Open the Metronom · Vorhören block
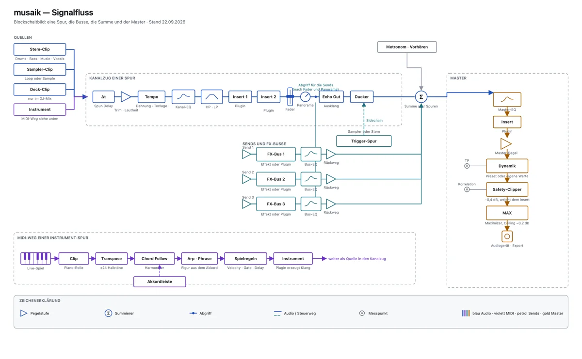The image size is (582, 359). 407,47
